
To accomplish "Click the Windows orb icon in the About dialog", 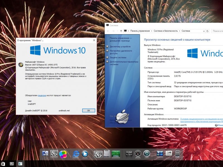I will 21,65.
